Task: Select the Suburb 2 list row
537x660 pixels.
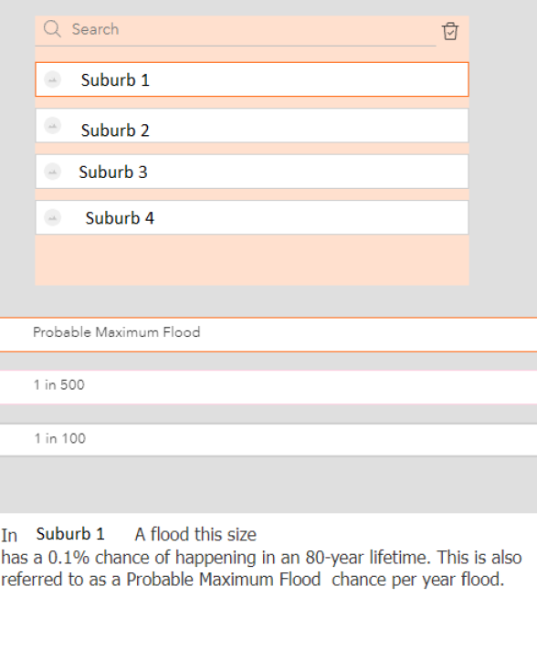Action: pyautogui.click(x=252, y=125)
